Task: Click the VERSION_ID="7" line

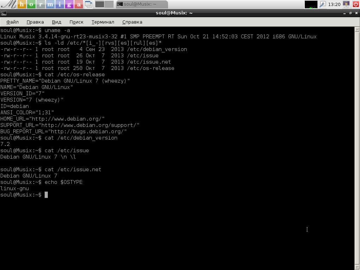Action: pyautogui.click(x=22, y=94)
